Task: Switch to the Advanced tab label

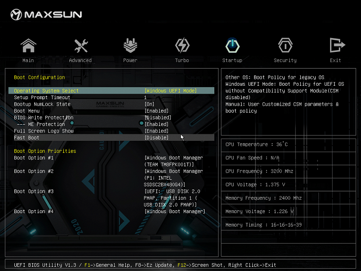Action: click(x=81, y=60)
